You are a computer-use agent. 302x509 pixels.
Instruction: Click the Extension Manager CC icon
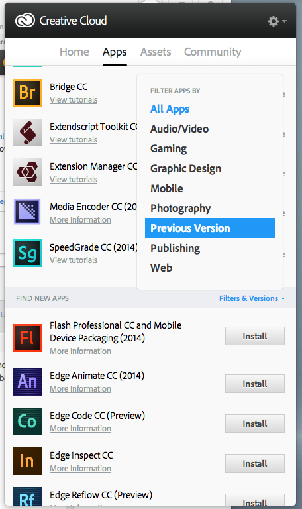click(27, 172)
